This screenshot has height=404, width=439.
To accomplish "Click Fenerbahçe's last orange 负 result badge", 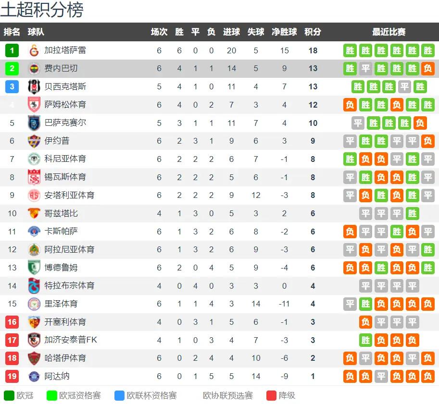I will click(428, 69).
